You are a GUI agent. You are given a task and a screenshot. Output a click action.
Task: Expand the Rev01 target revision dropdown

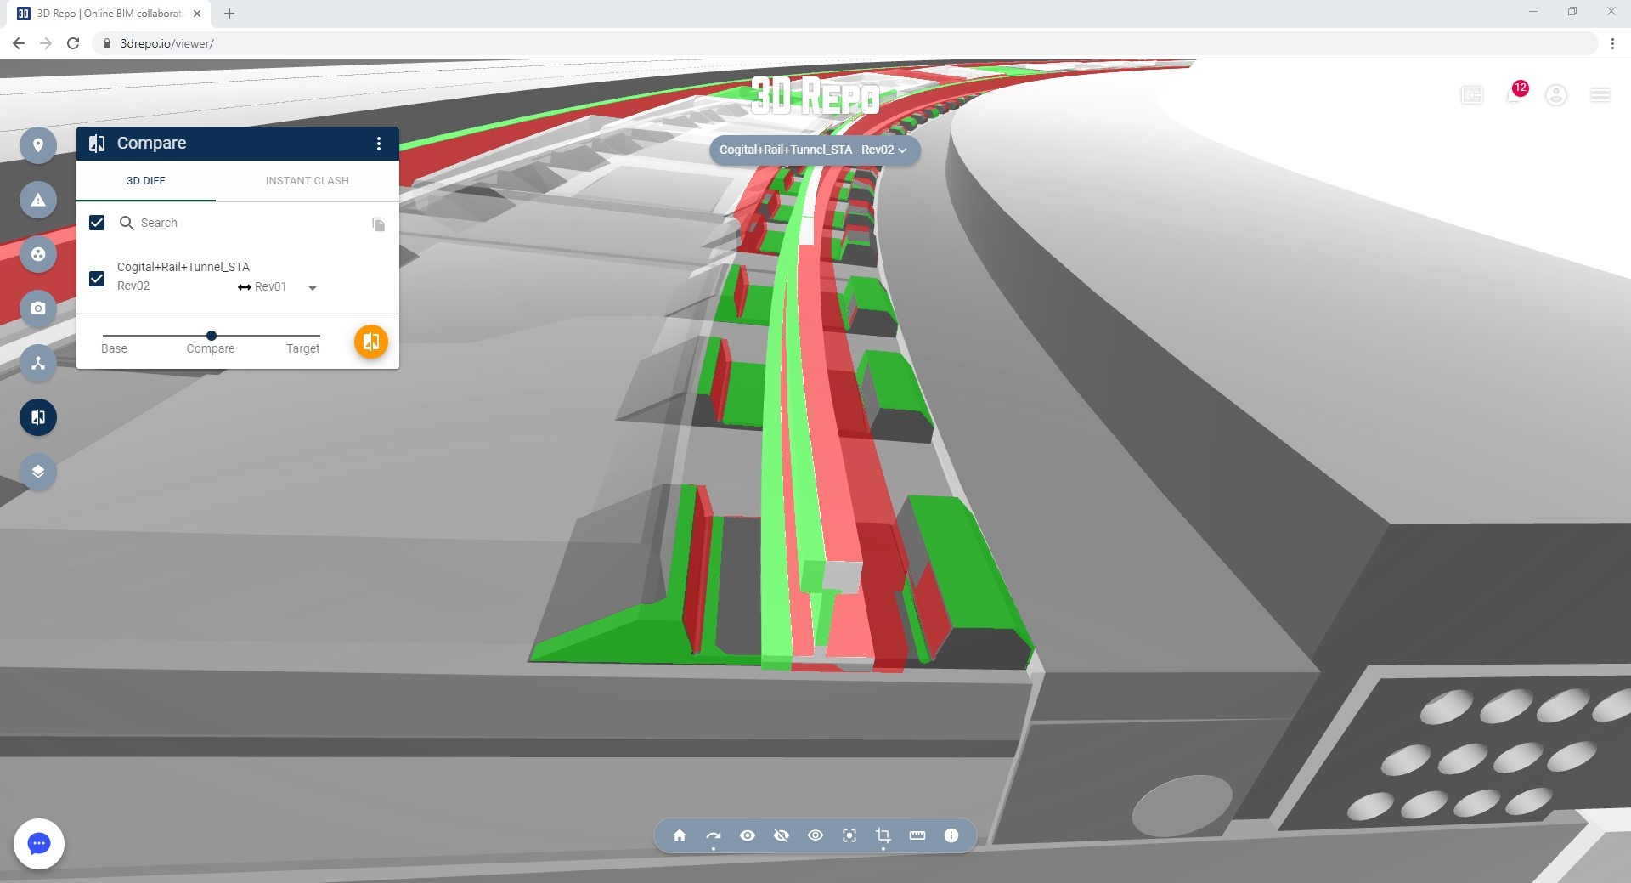(x=313, y=288)
